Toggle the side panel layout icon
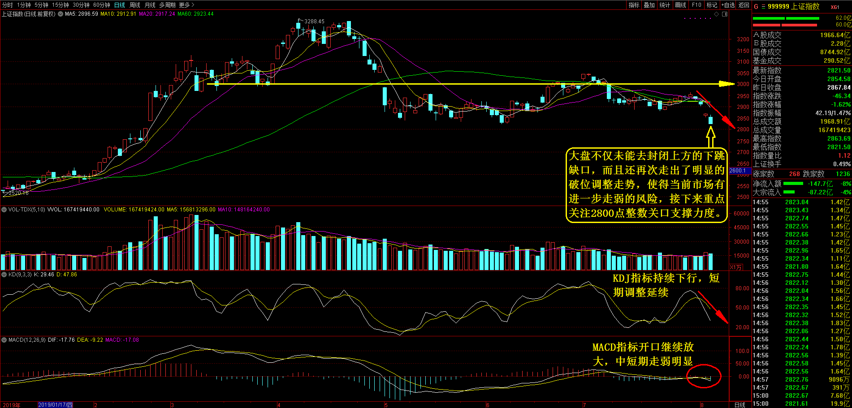The width and height of the screenshot is (852, 408). point(725,14)
